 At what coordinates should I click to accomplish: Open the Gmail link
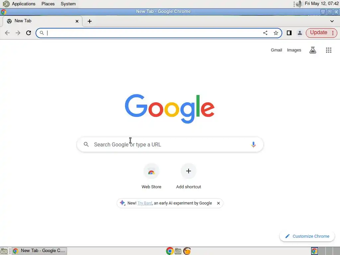[276, 50]
